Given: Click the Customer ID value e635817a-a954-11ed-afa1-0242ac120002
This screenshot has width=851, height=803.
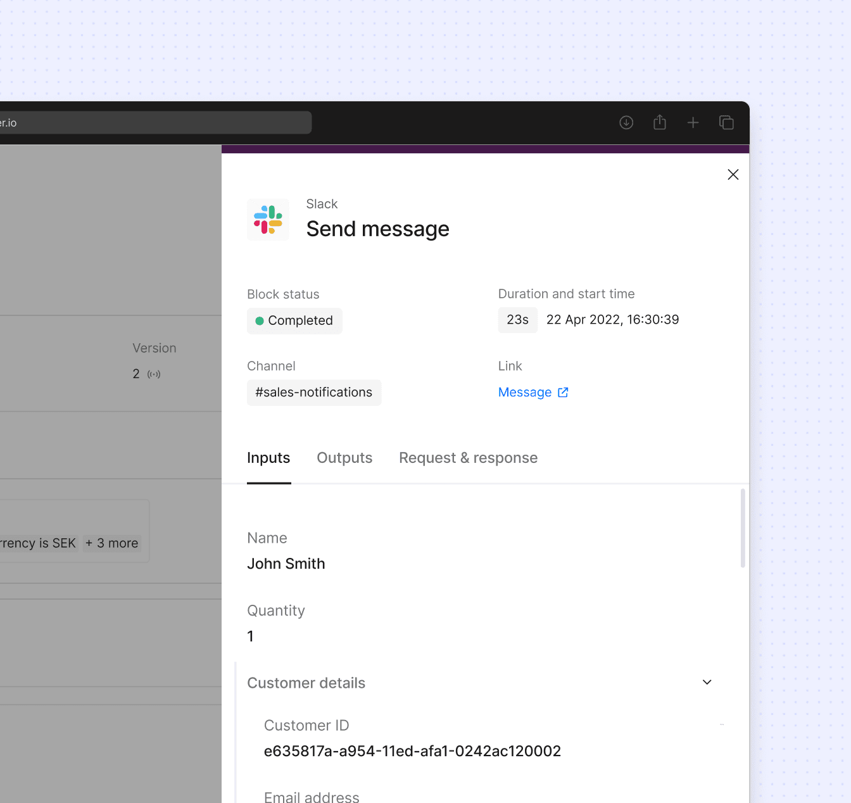Looking at the screenshot, I should 412,751.
